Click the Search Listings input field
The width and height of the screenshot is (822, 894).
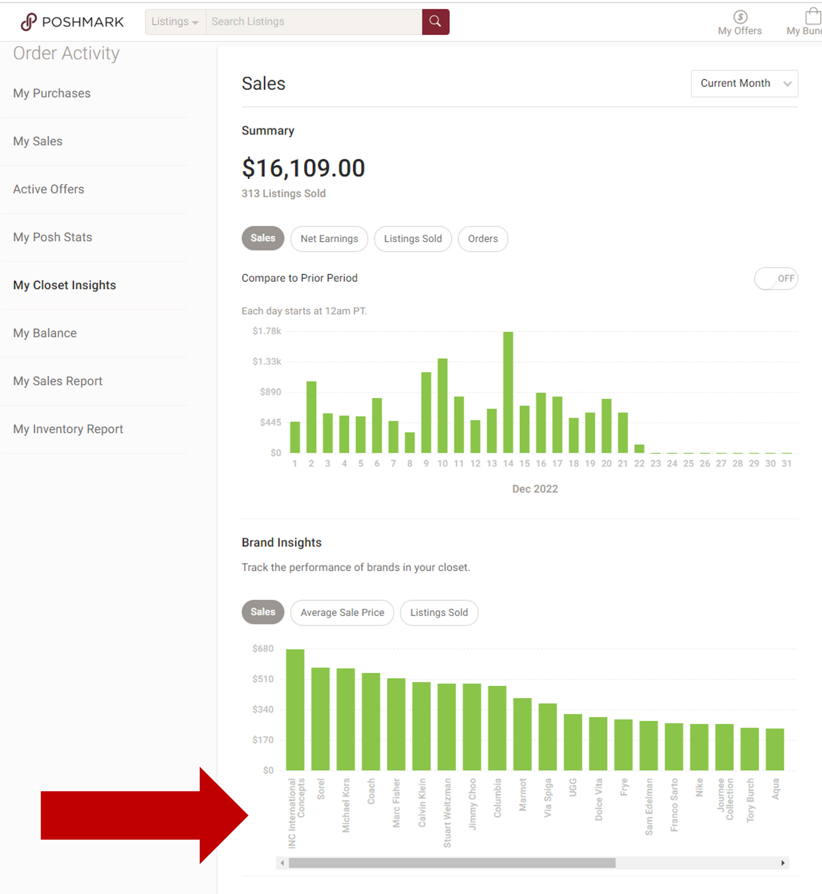pyautogui.click(x=314, y=22)
